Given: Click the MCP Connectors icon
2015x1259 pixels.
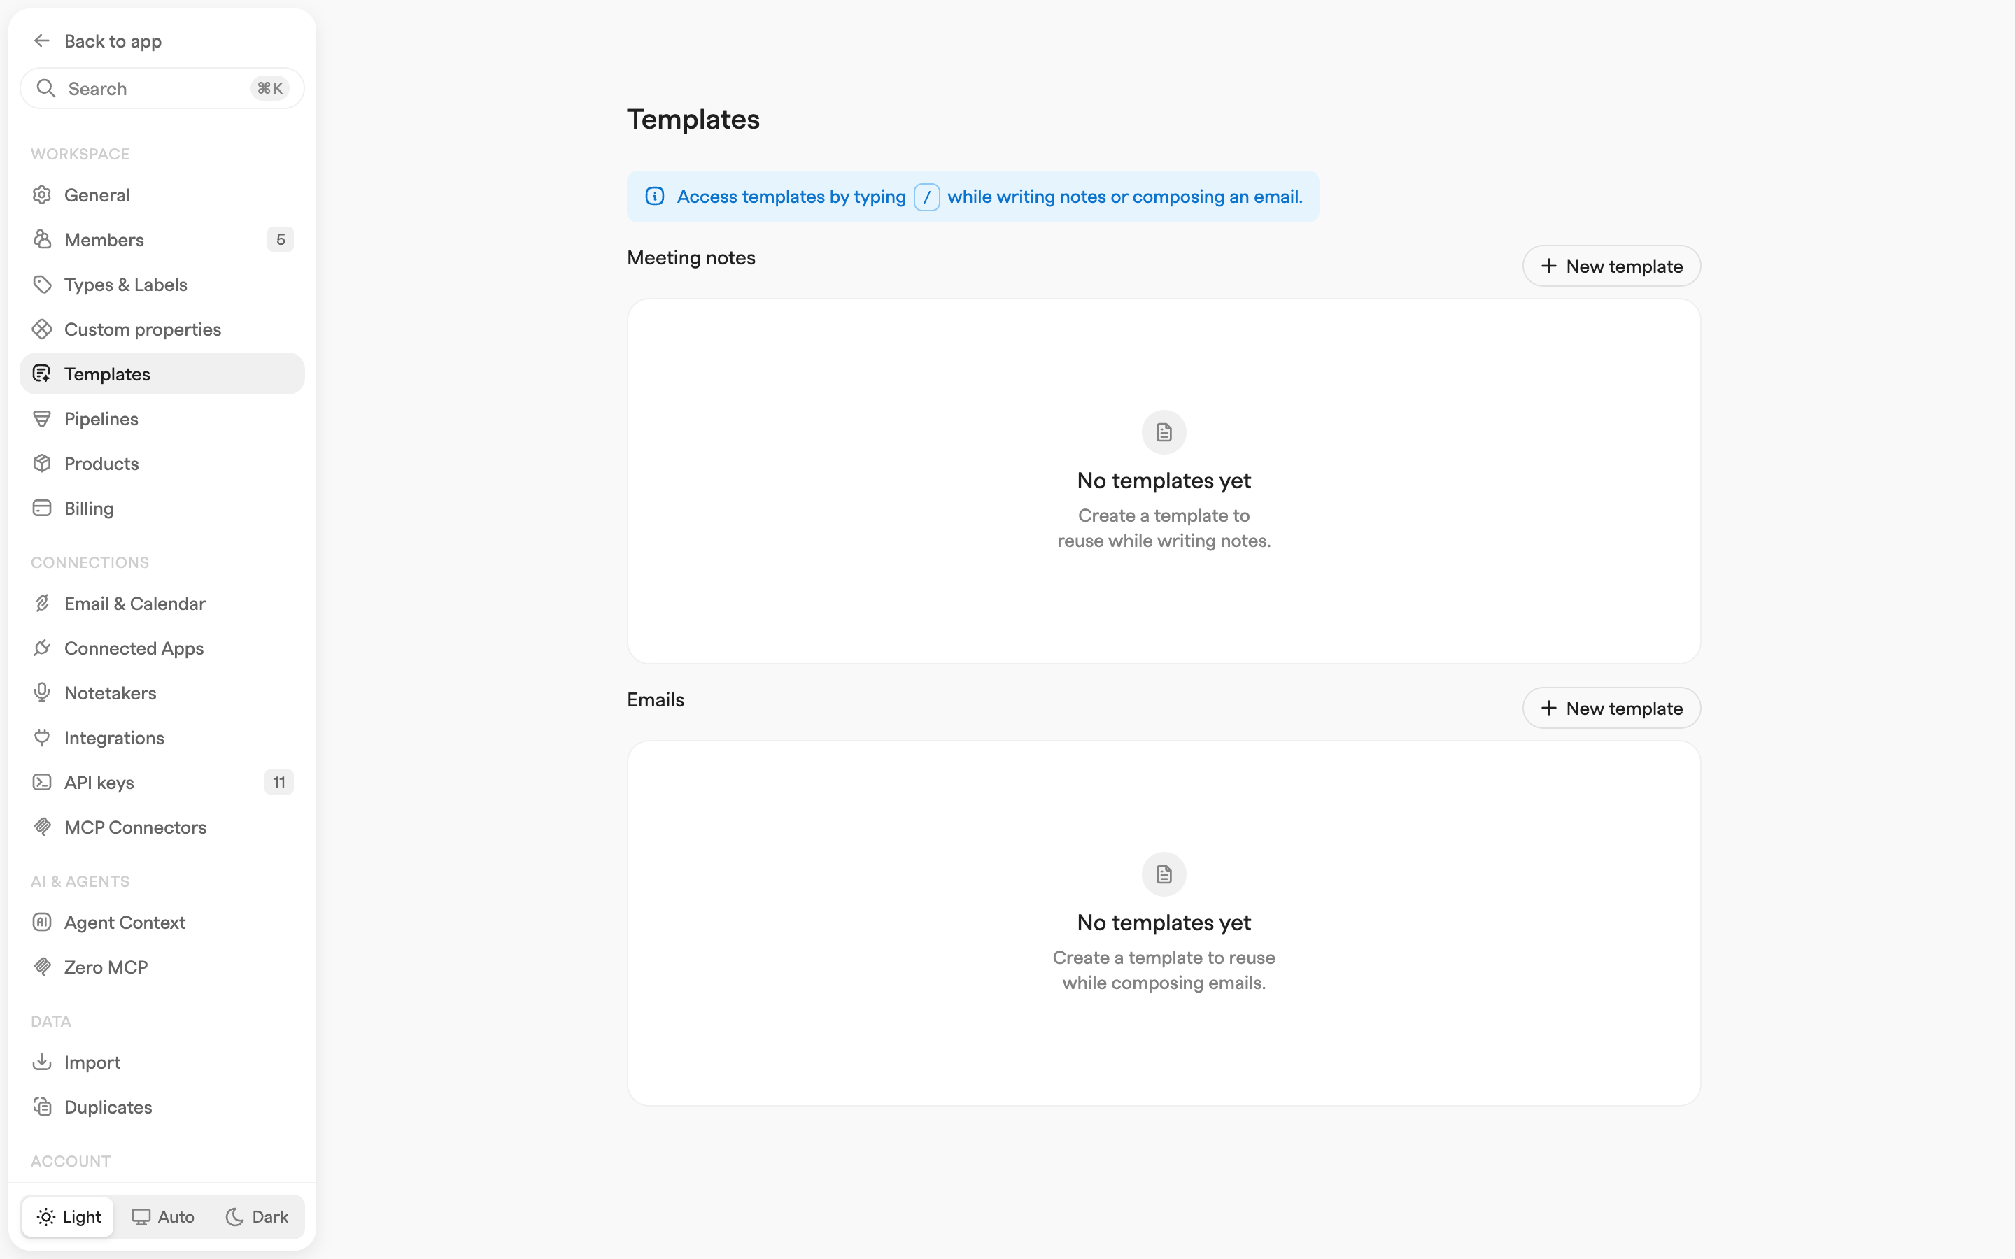Looking at the screenshot, I should pyautogui.click(x=42, y=827).
